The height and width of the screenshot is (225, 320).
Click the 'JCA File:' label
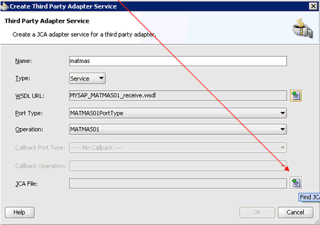pos(27,184)
